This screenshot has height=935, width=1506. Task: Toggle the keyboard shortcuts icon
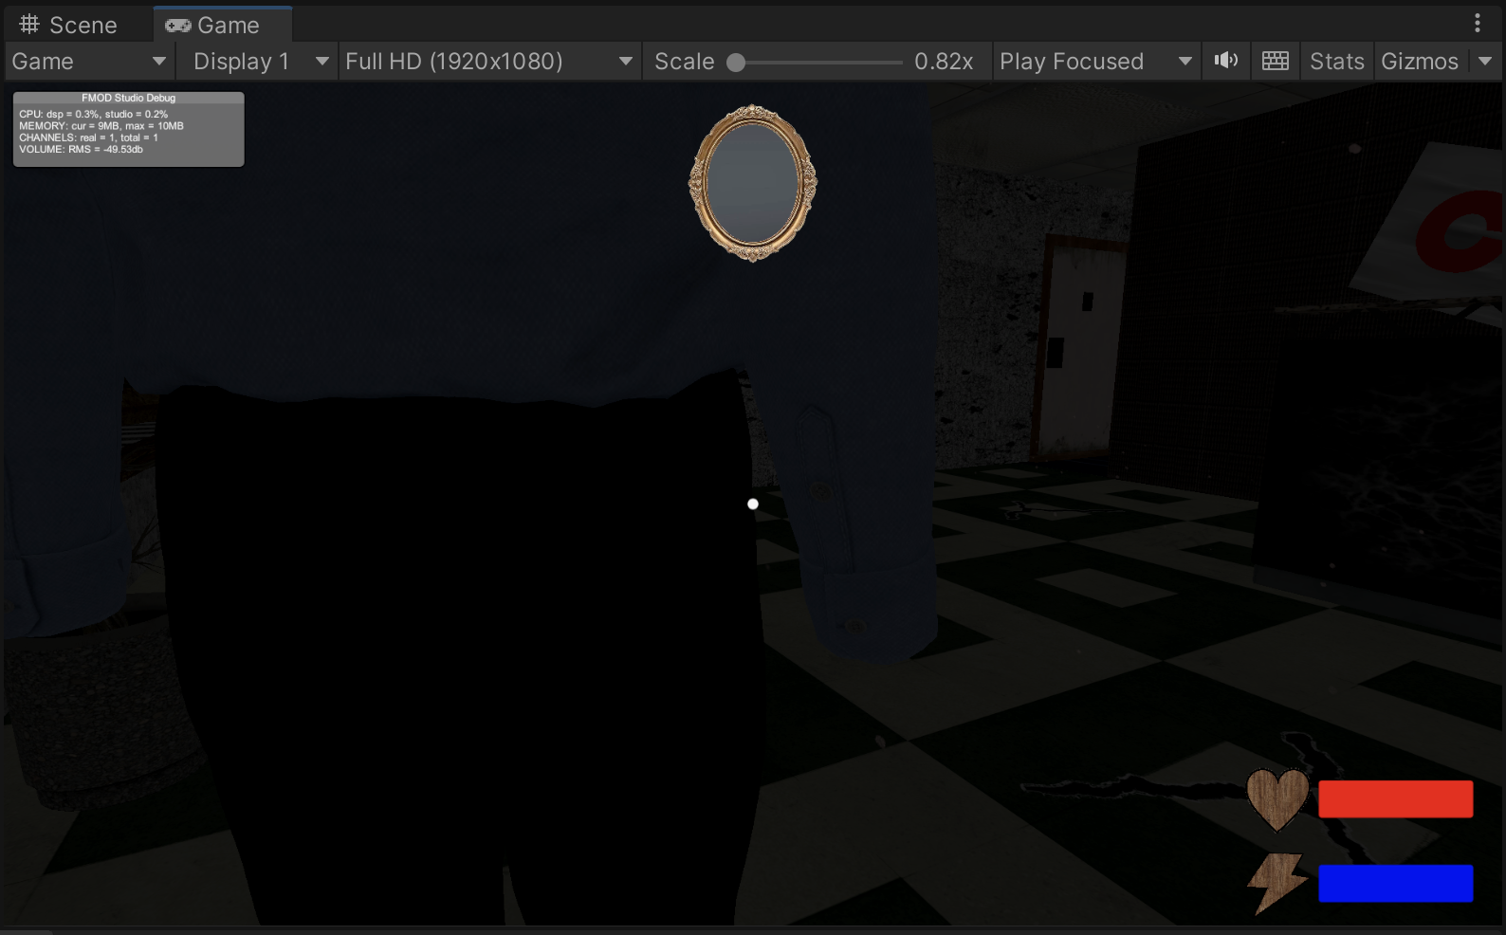click(1276, 62)
